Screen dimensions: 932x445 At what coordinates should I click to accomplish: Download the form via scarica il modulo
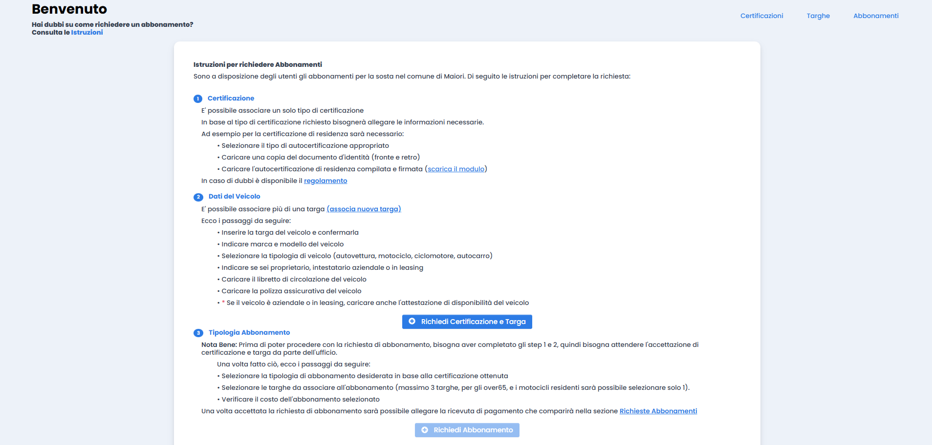point(455,169)
